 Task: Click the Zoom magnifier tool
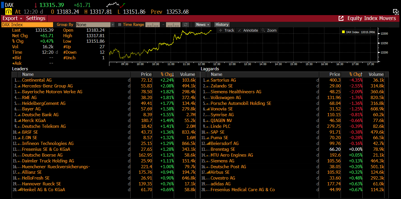(269, 31)
